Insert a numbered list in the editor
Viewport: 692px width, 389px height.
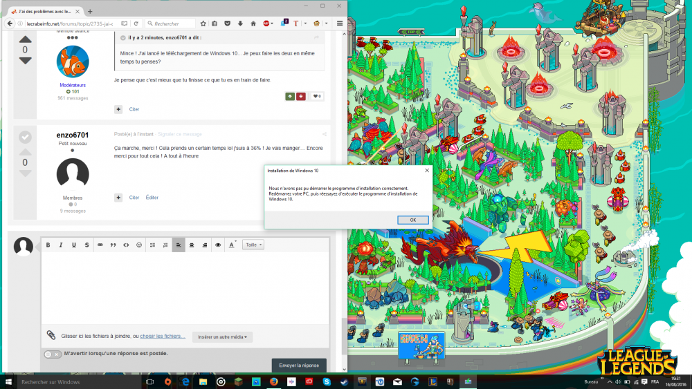pyautogui.click(x=165, y=245)
